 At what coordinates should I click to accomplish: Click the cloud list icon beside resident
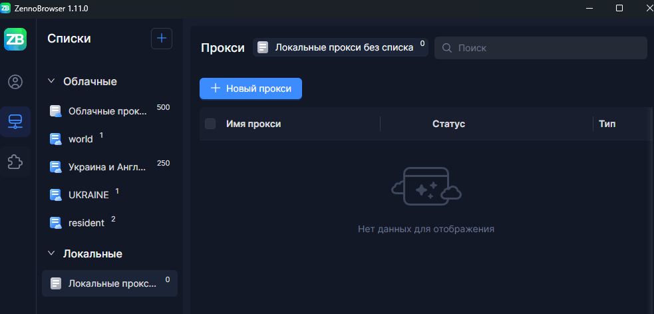click(x=55, y=223)
